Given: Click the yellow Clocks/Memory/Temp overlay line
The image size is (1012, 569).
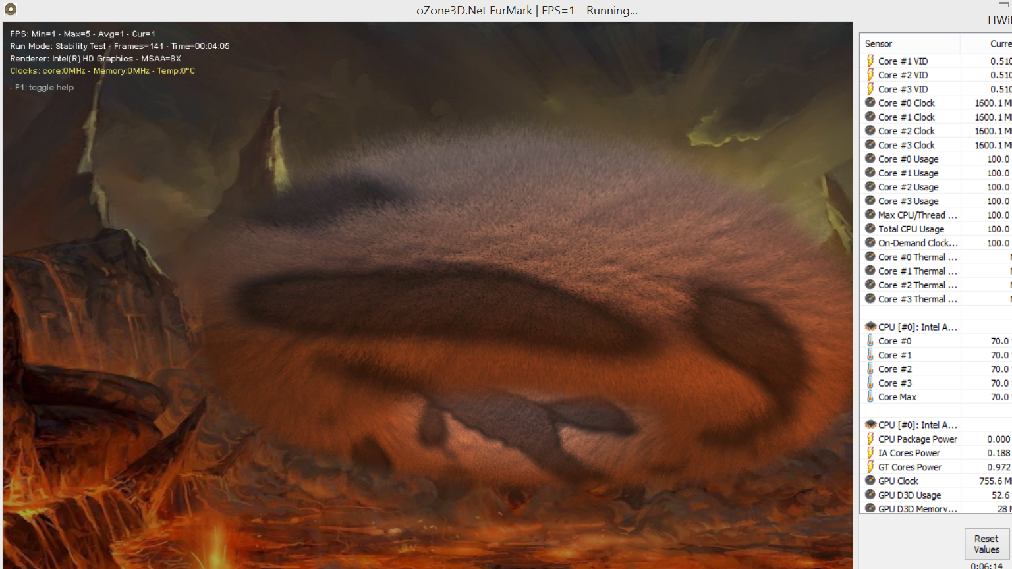Looking at the screenshot, I should (102, 70).
